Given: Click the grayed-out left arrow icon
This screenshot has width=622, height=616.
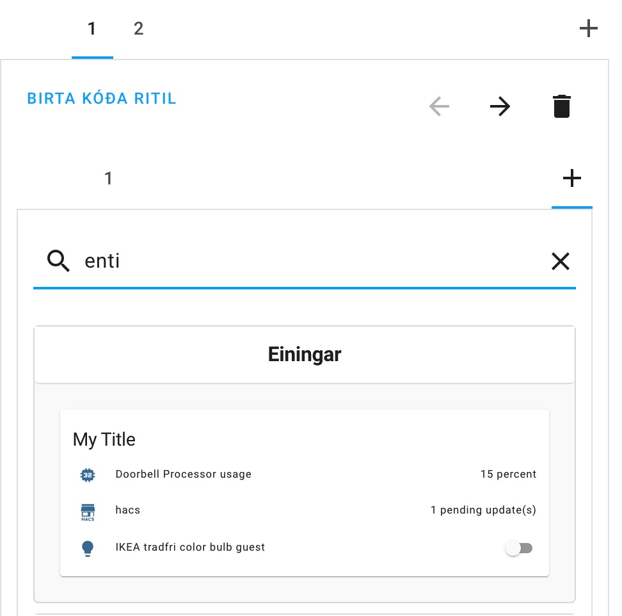Looking at the screenshot, I should tap(439, 106).
